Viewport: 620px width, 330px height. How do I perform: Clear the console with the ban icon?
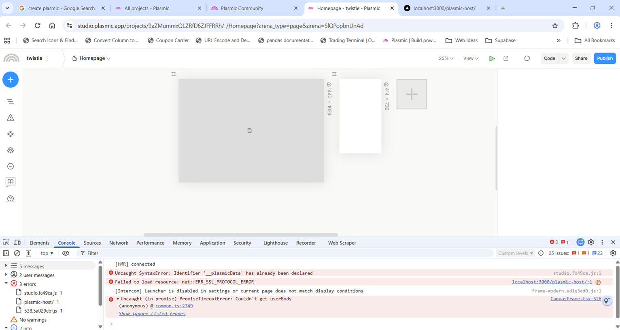click(x=17, y=253)
